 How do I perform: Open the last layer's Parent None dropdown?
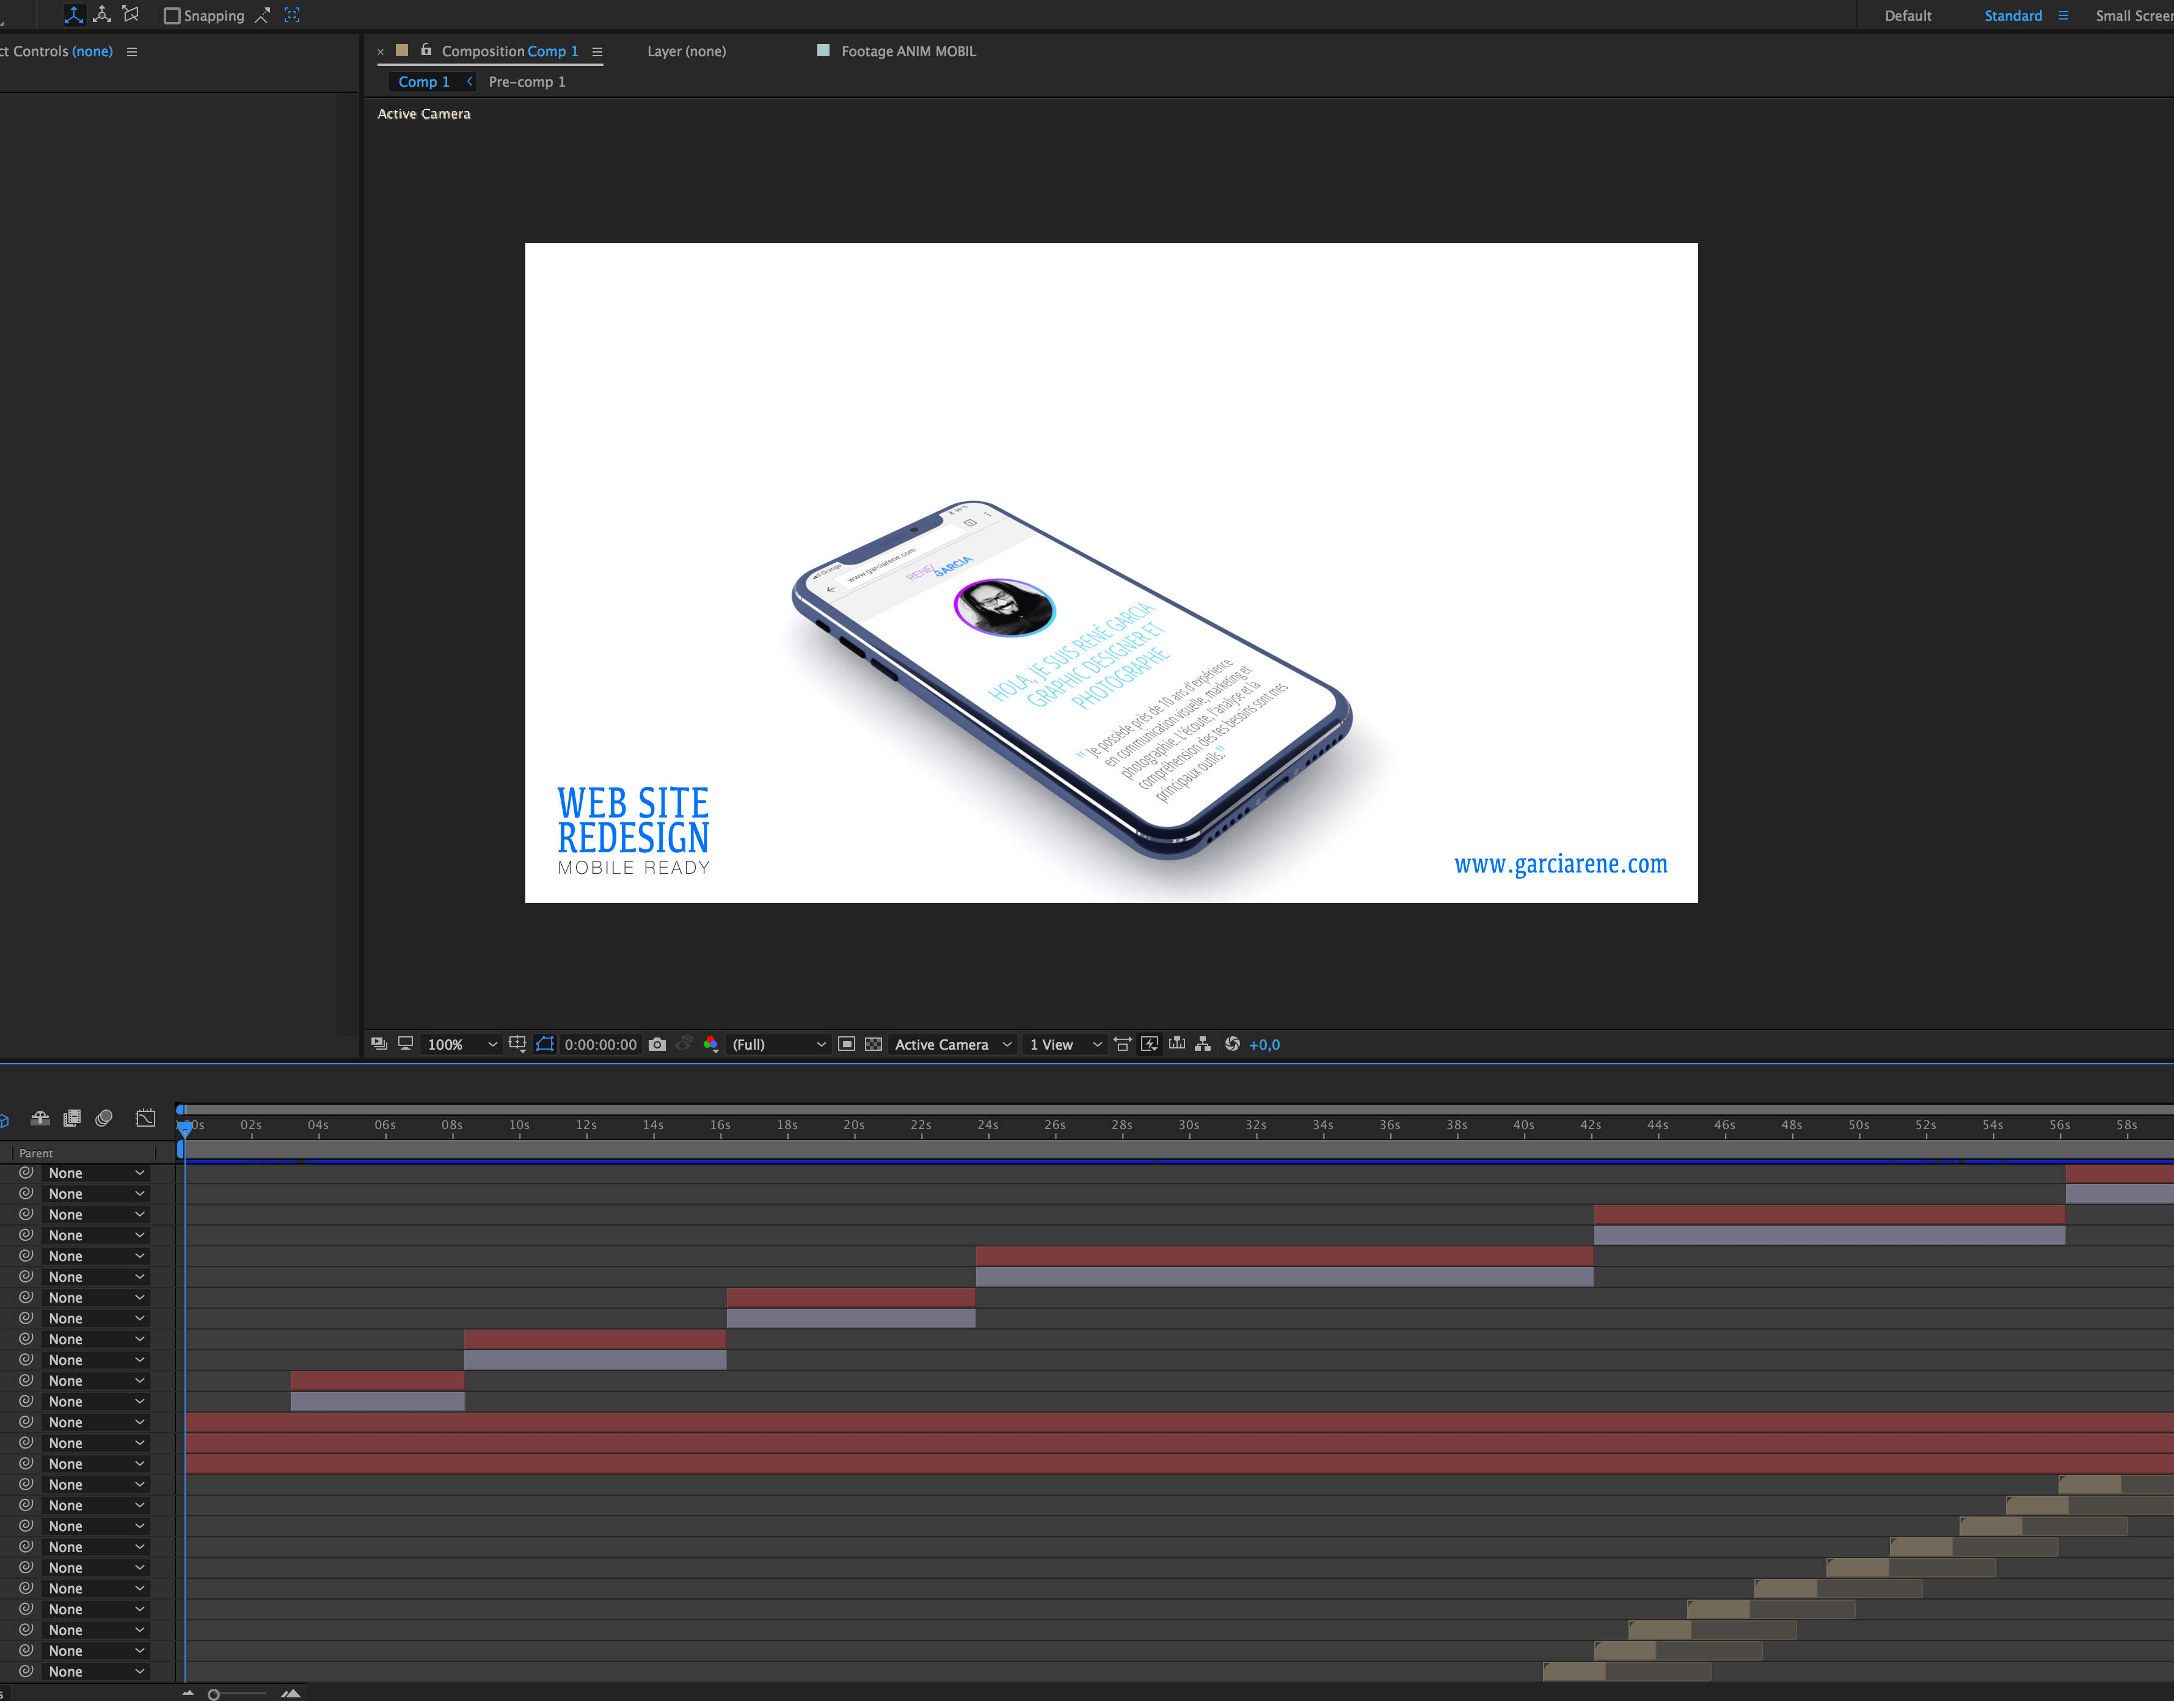(x=97, y=1672)
